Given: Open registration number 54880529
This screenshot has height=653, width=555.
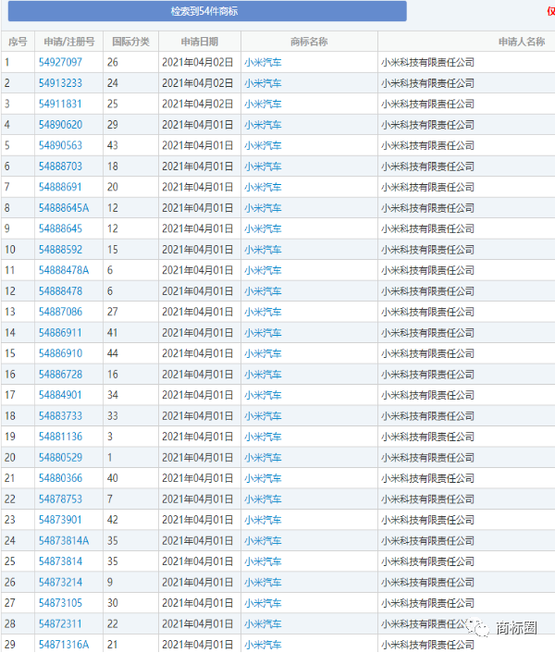Looking at the screenshot, I should (60, 458).
